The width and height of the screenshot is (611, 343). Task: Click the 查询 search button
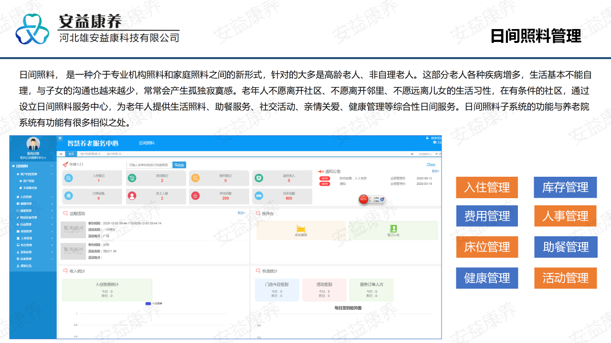(179, 165)
